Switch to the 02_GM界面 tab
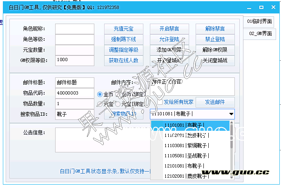The width and height of the screenshot is (281, 185). click(259, 33)
